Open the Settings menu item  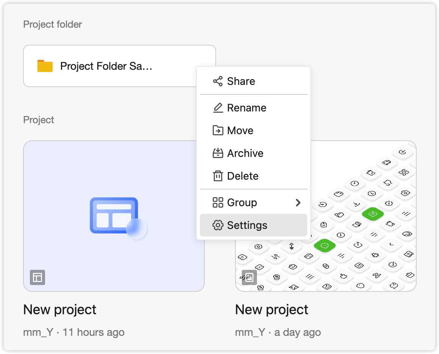[x=254, y=225]
